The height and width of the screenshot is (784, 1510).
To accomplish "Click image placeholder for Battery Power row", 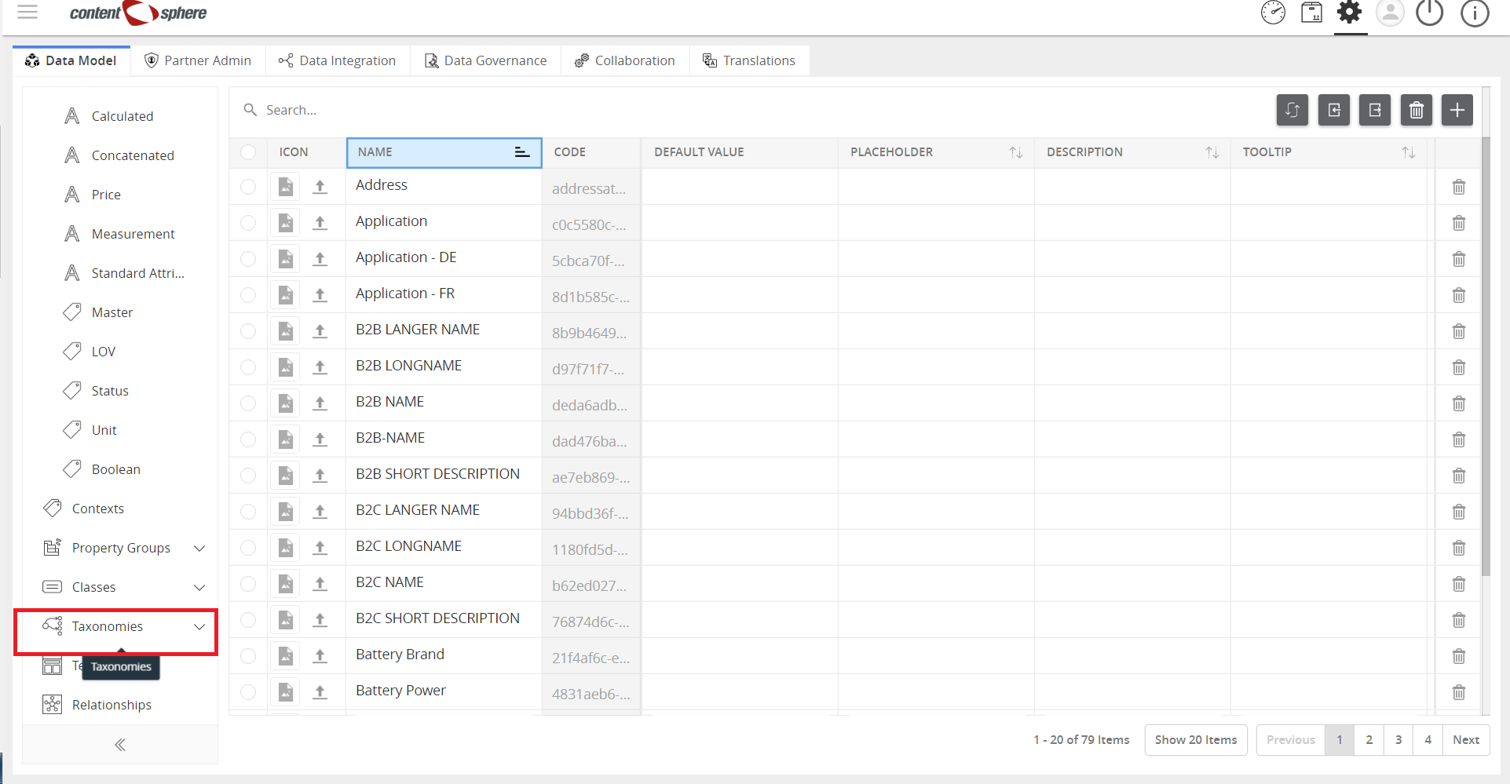I will pyautogui.click(x=286, y=692).
